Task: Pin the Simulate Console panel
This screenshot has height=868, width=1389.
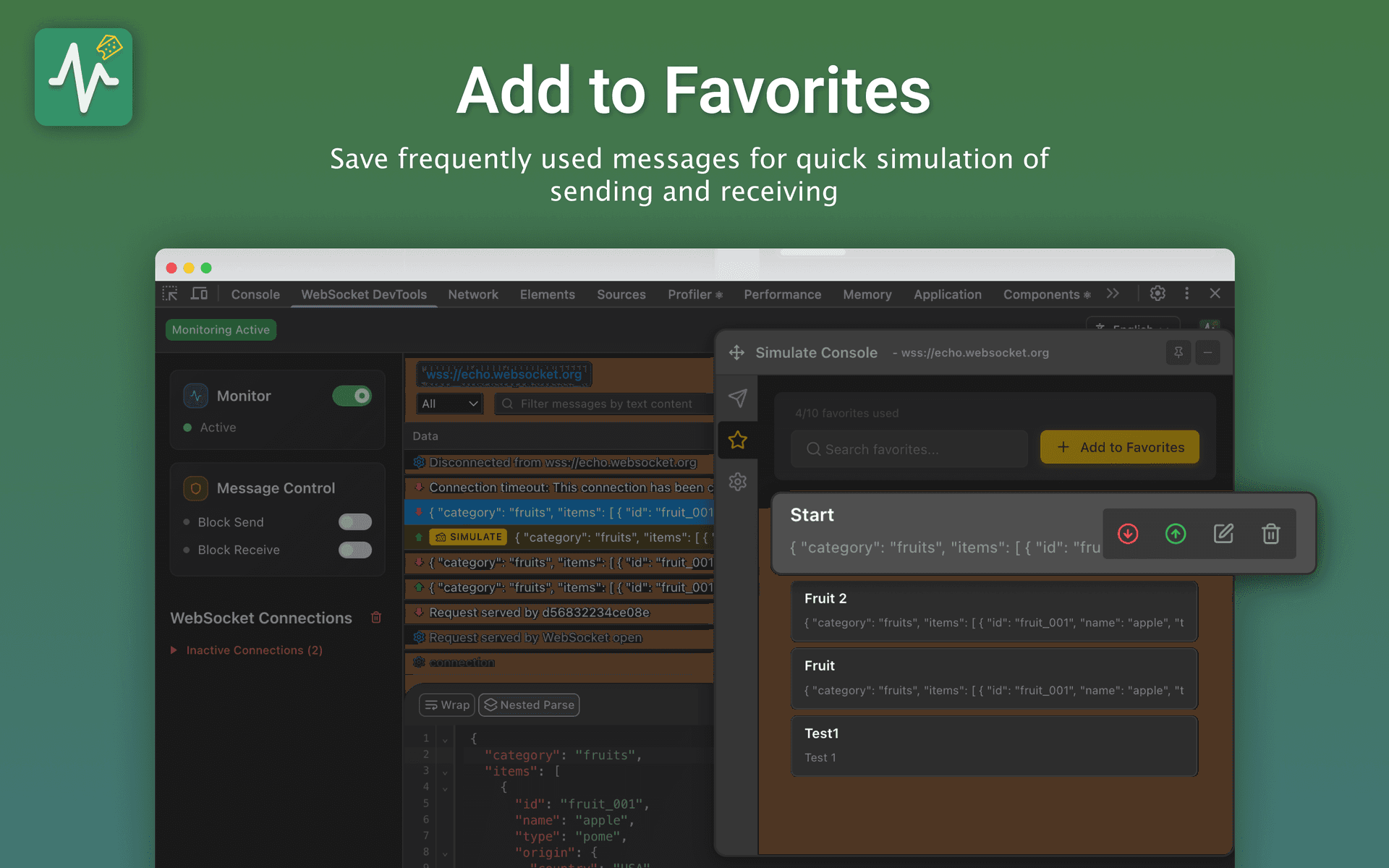Action: click(1178, 352)
